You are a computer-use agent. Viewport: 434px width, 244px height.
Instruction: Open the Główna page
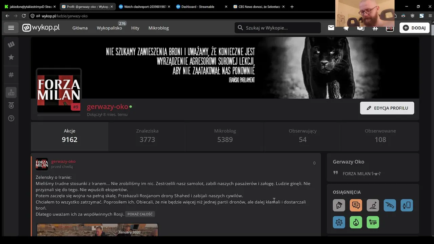[80, 28]
